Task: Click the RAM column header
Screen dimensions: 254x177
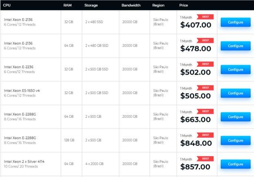Action: [x=68, y=5]
